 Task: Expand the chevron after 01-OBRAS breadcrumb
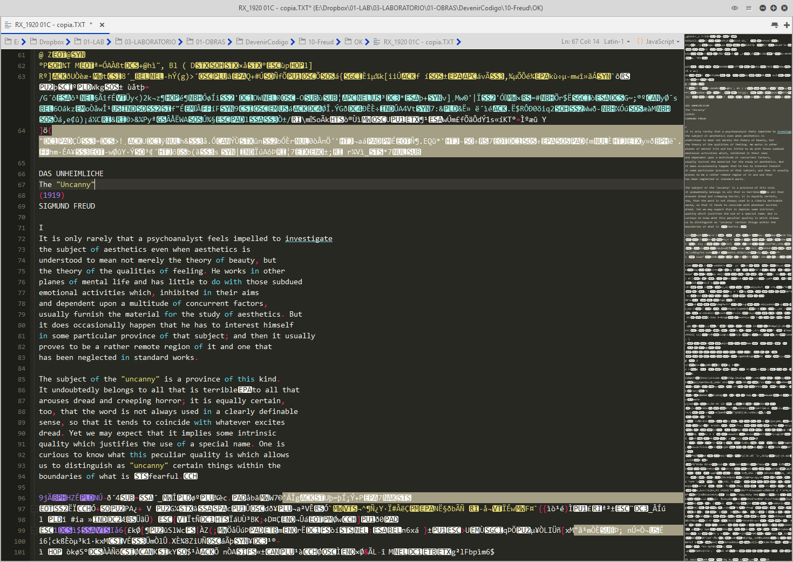(x=230, y=42)
